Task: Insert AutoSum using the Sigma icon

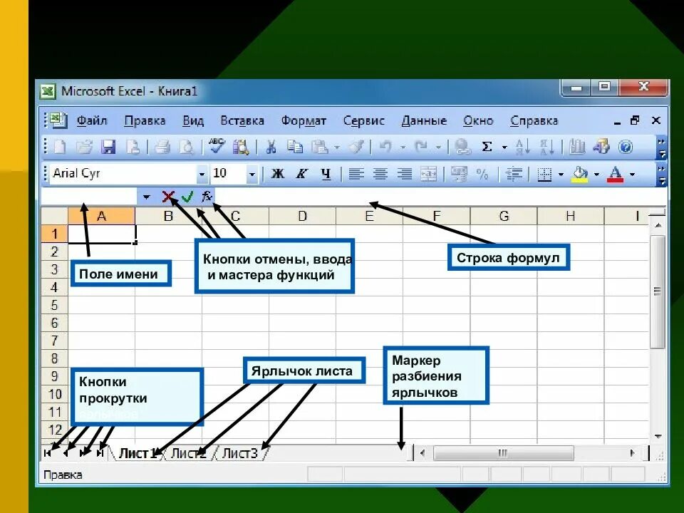Action: [x=487, y=147]
